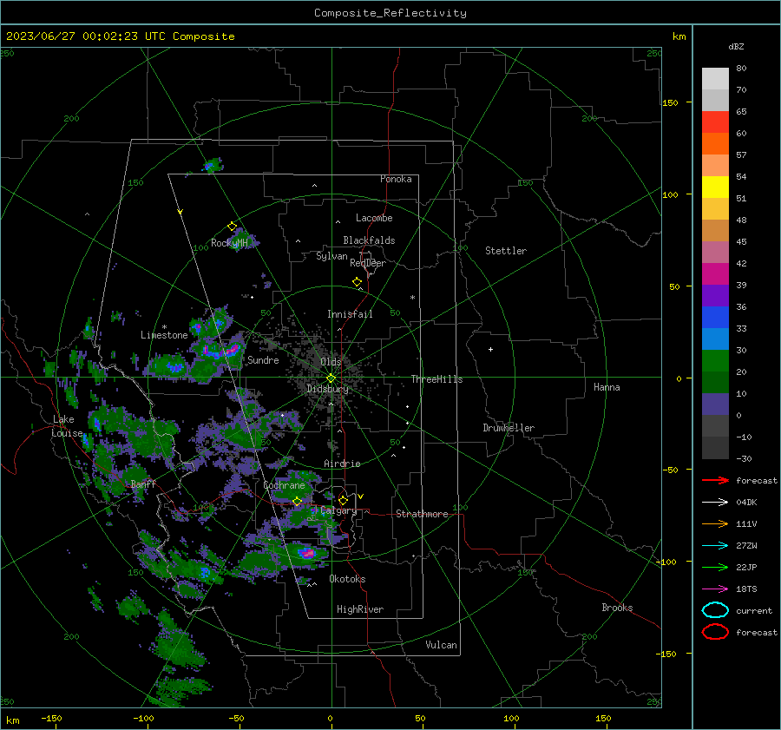Click the 'Banff' city label
781x730 pixels.
click(x=143, y=483)
